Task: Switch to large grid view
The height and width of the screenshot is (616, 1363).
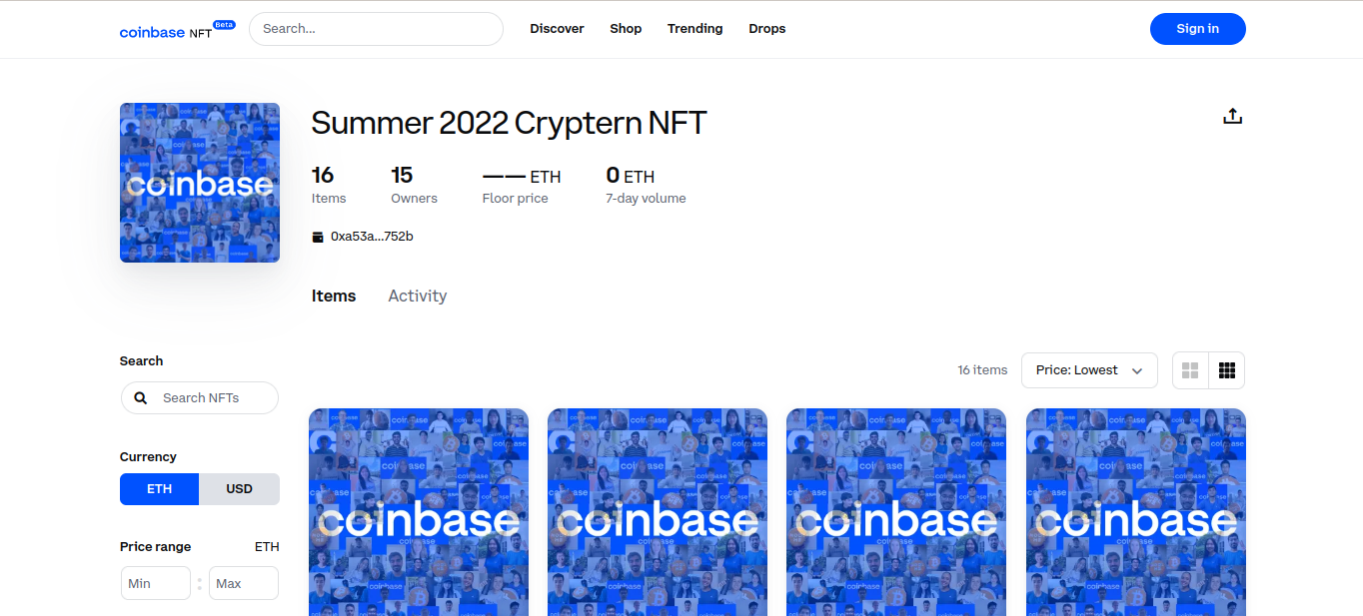Action: point(1190,370)
